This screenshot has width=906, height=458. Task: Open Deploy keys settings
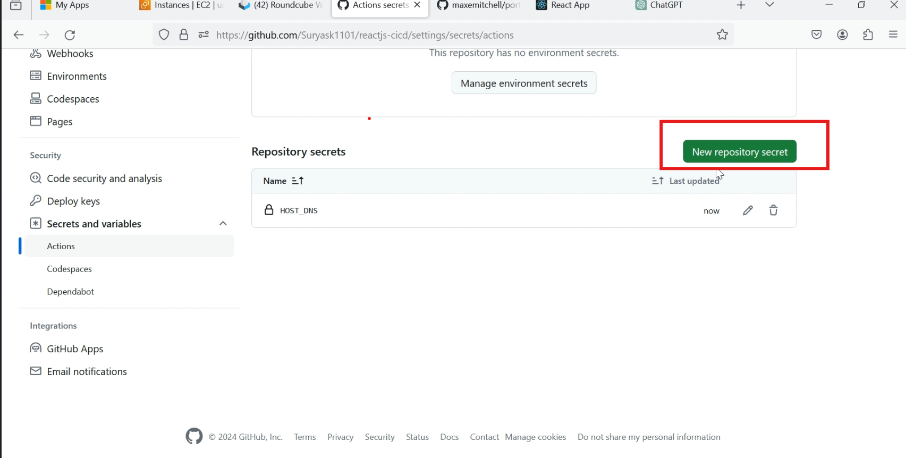73,201
